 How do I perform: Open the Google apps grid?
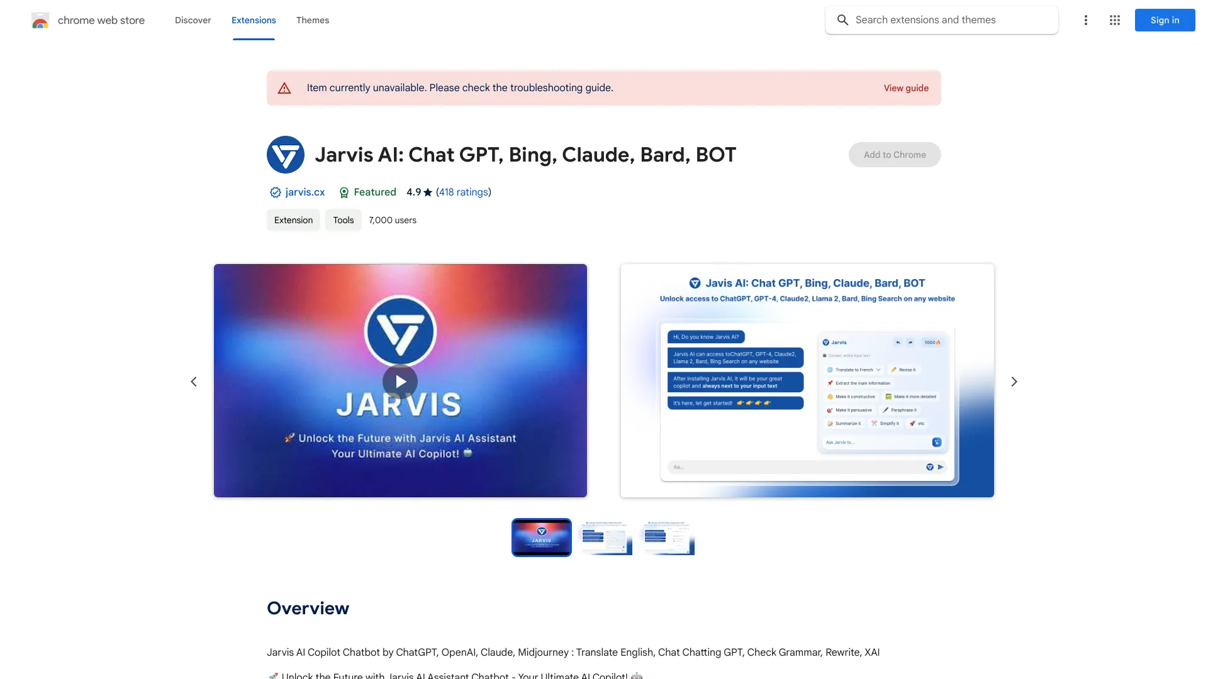coord(1115,20)
